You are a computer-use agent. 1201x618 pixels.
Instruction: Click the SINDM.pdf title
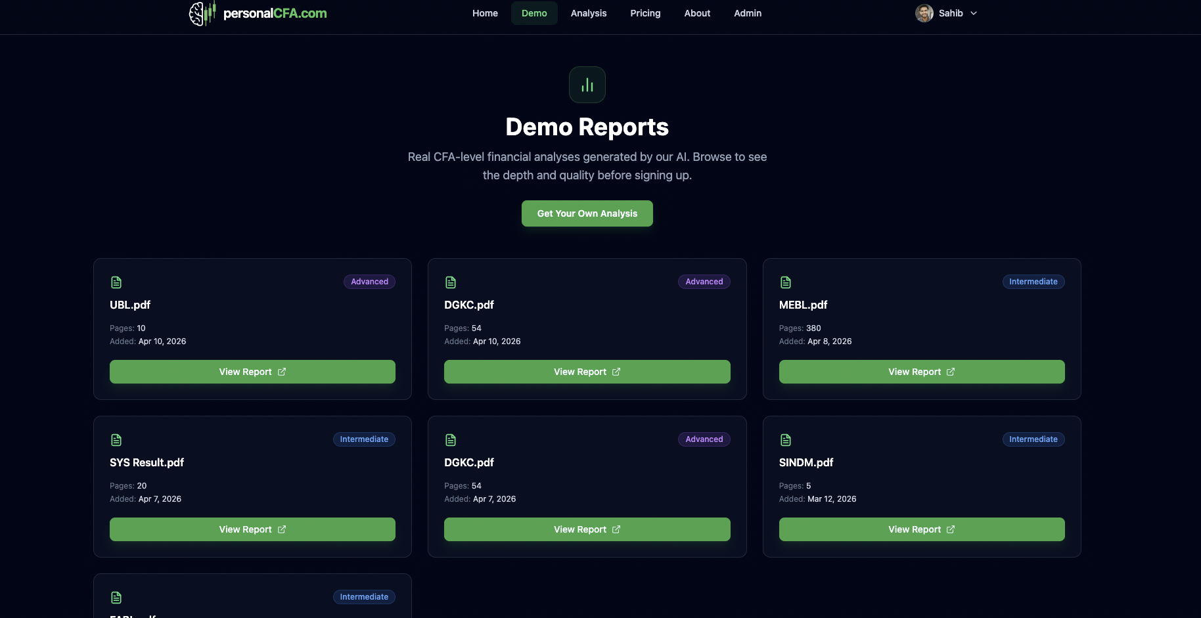(806, 462)
